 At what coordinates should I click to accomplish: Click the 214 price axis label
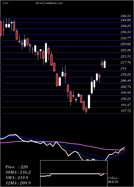[x=123, y=68]
